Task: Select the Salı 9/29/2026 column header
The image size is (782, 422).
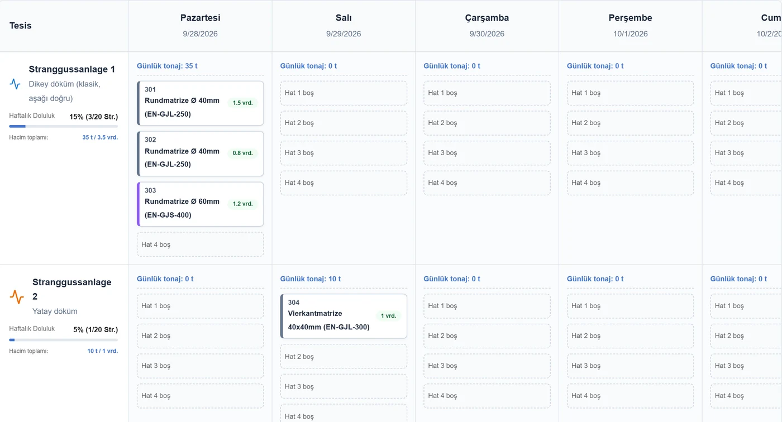Action: pyautogui.click(x=344, y=26)
